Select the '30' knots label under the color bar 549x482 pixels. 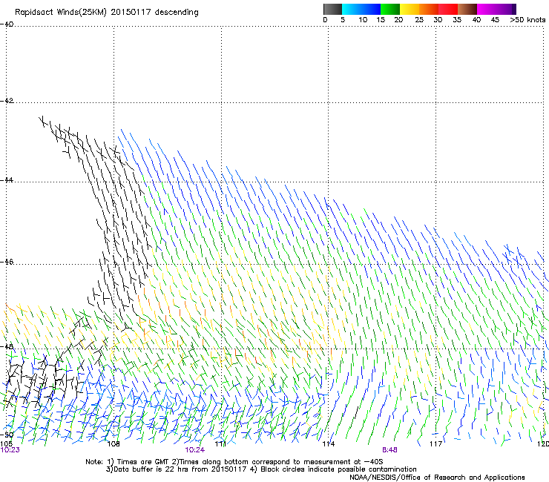(438, 20)
